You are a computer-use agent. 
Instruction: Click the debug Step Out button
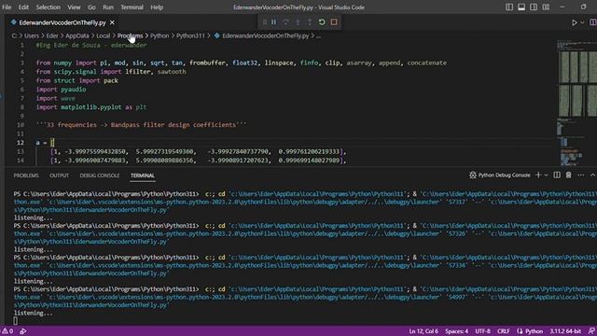click(x=310, y=22)
